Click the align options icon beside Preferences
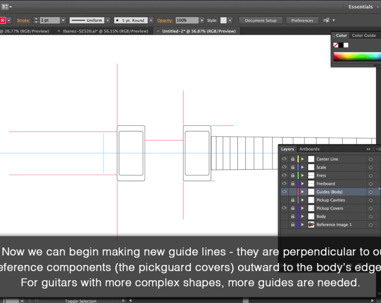This screenshot has height=303, width=381. [326, 20]
